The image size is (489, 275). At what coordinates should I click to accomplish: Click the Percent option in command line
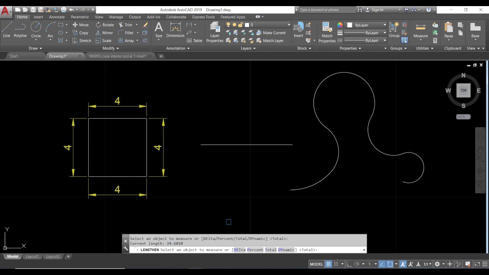point(255,250)
